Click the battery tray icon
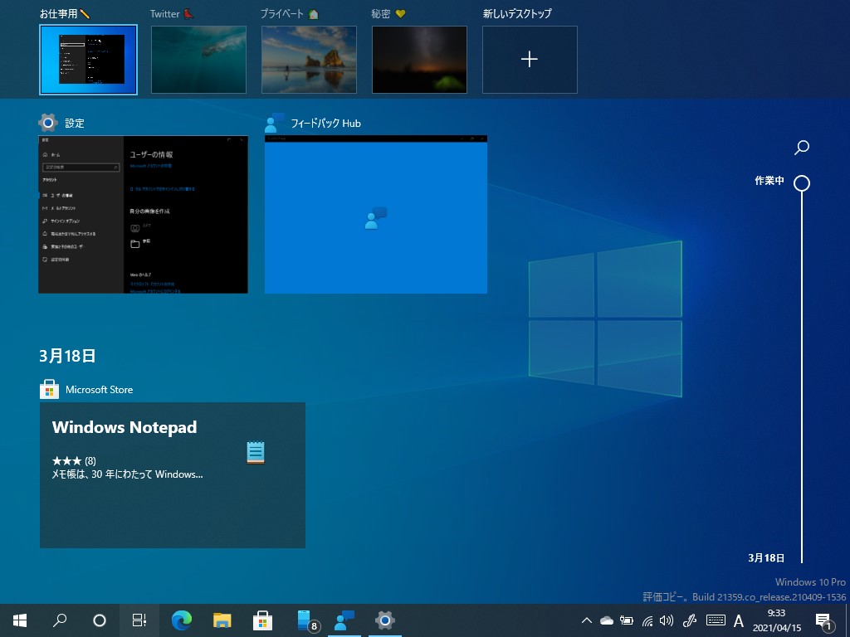 [627, 620]
